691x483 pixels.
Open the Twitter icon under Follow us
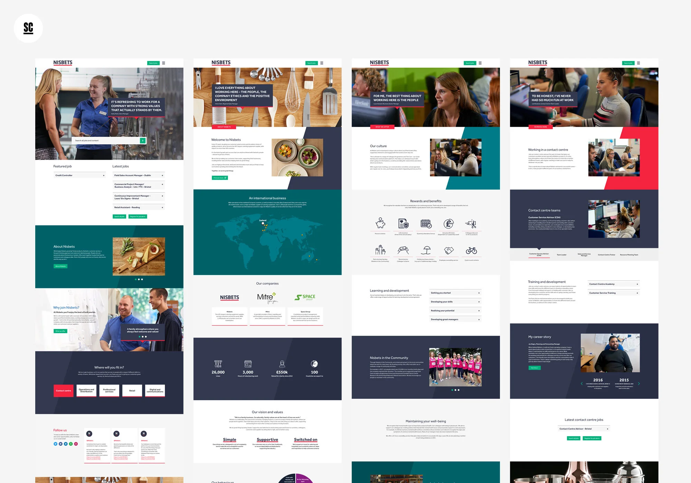click(55, 444)
